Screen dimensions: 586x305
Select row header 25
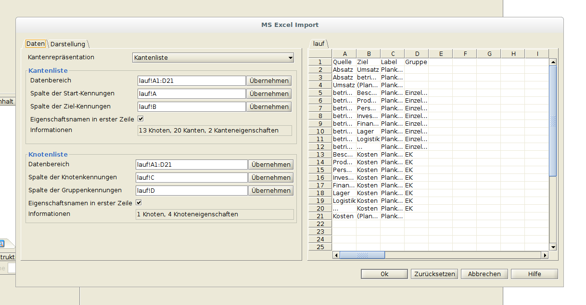[320, 247]
